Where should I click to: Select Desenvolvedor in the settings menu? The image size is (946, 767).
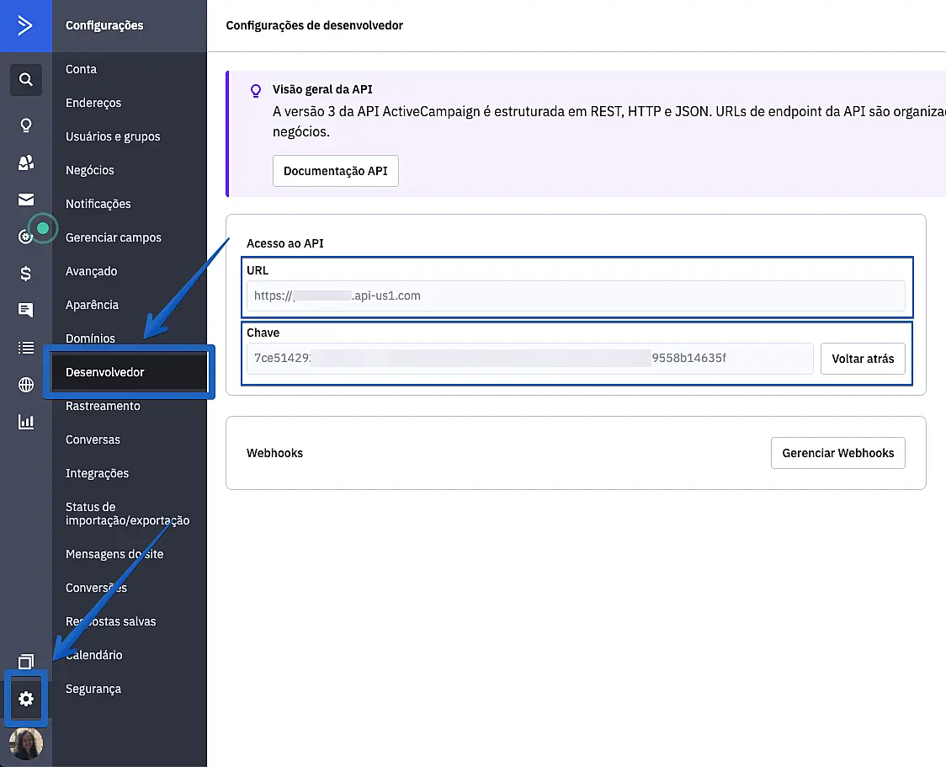[x=105, y=372]
